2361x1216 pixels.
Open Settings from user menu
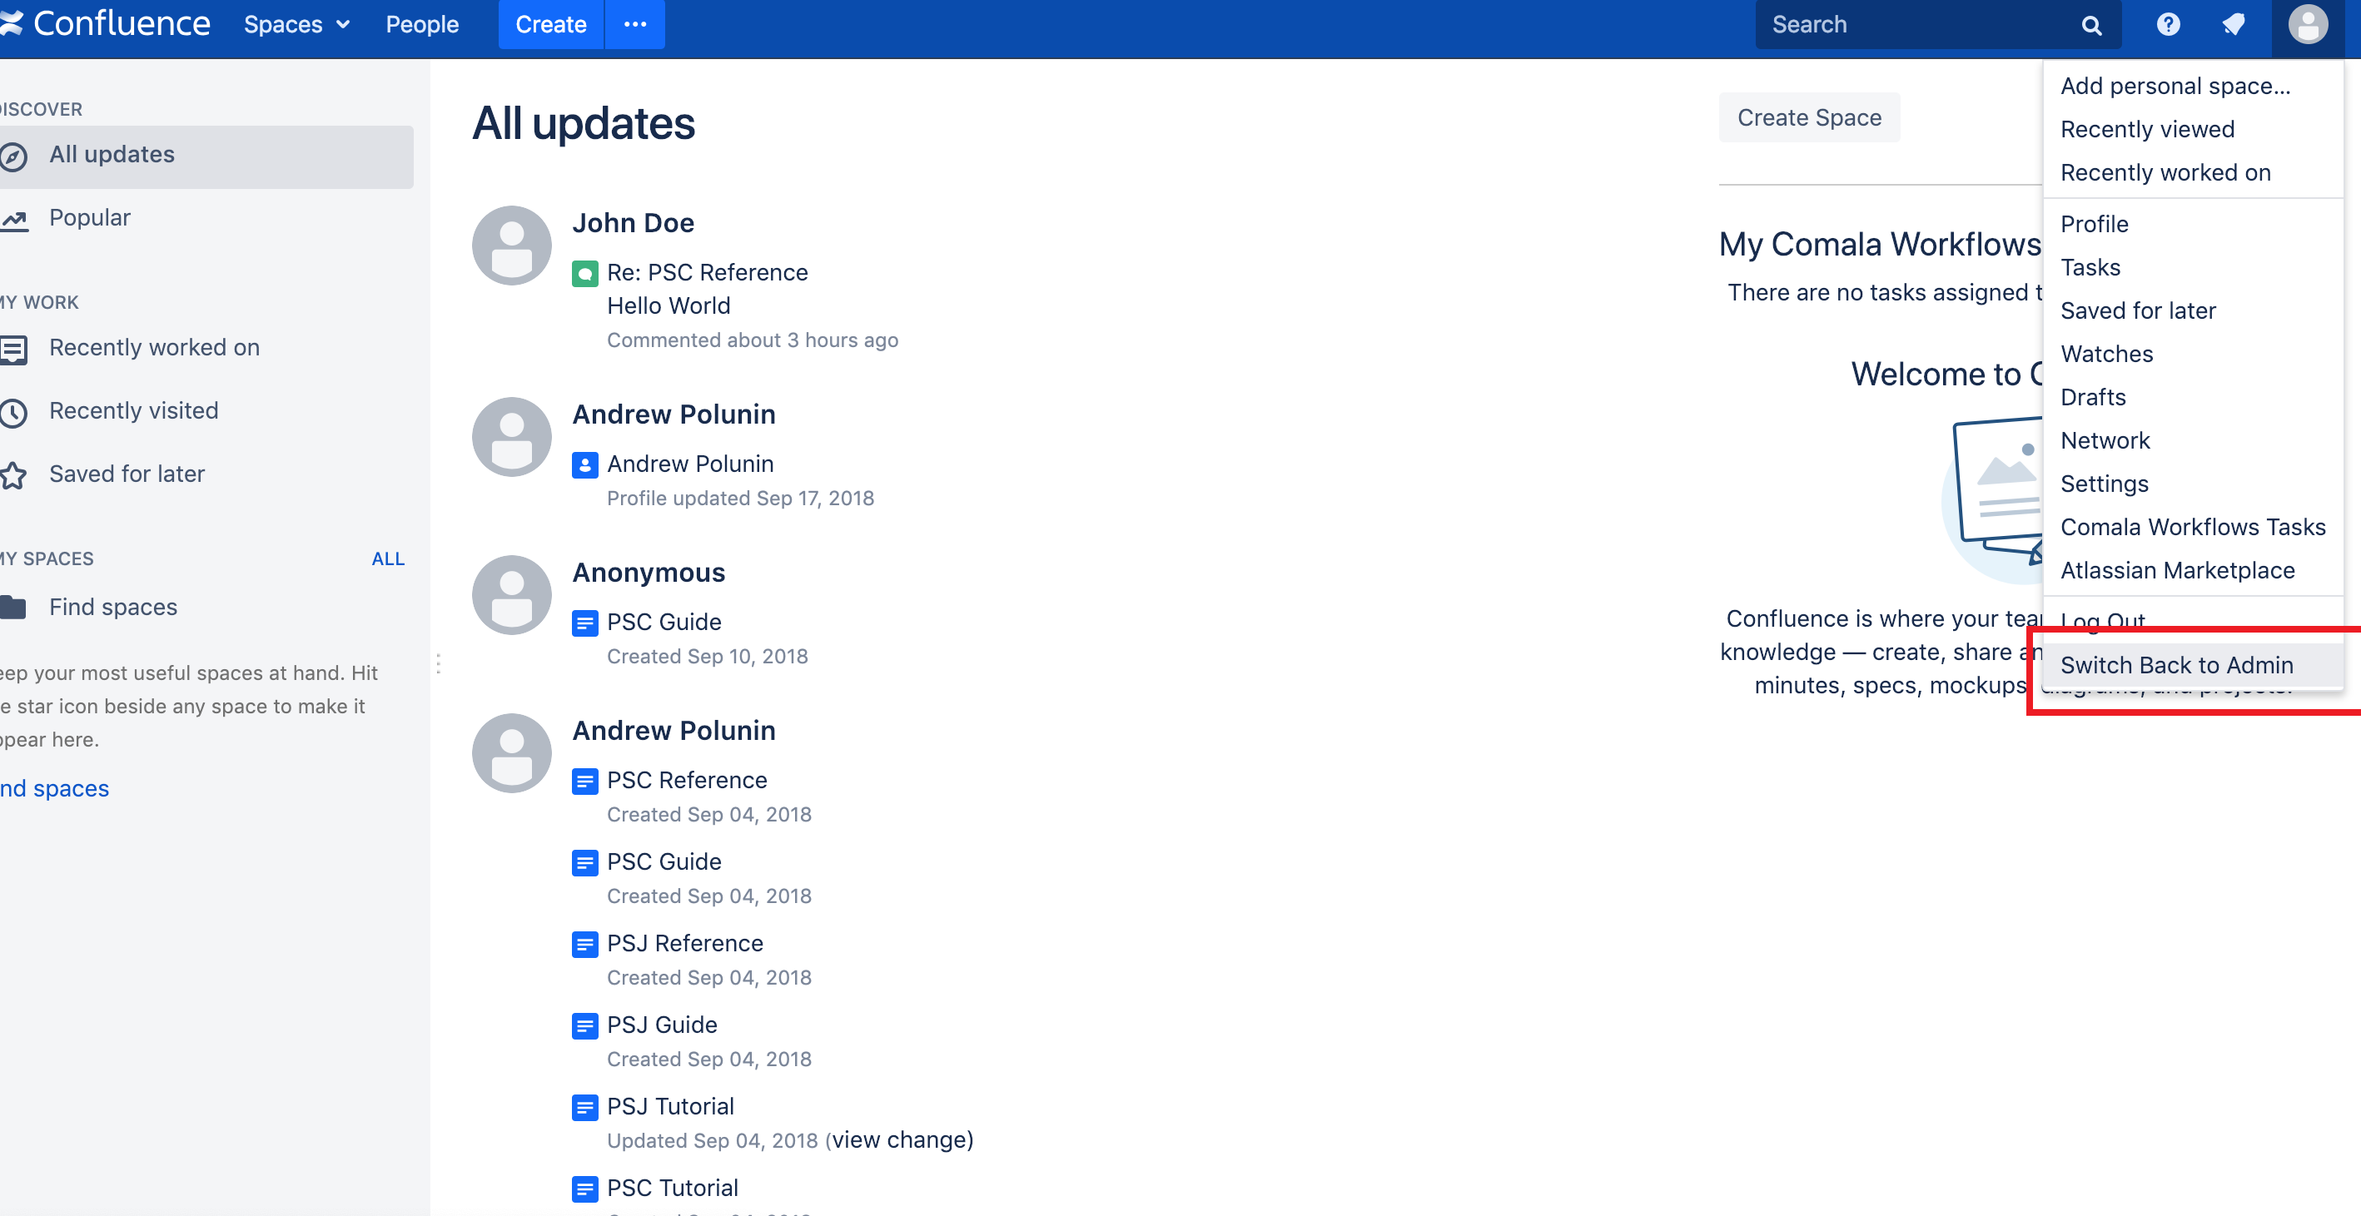pos(2105,483)
